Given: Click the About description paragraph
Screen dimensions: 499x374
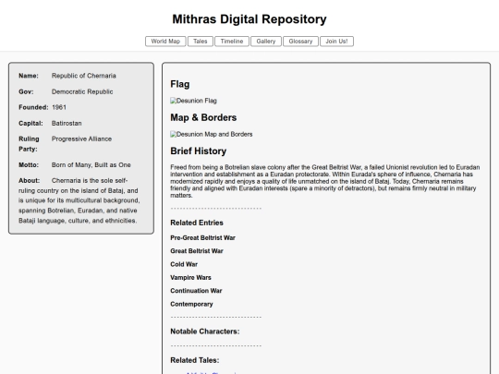Looking at the screenshot, I should pos(79,200).
